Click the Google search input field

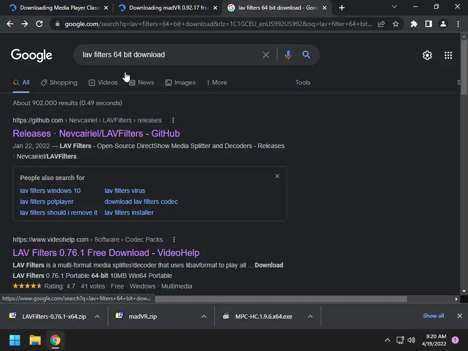tap(167, 55)
